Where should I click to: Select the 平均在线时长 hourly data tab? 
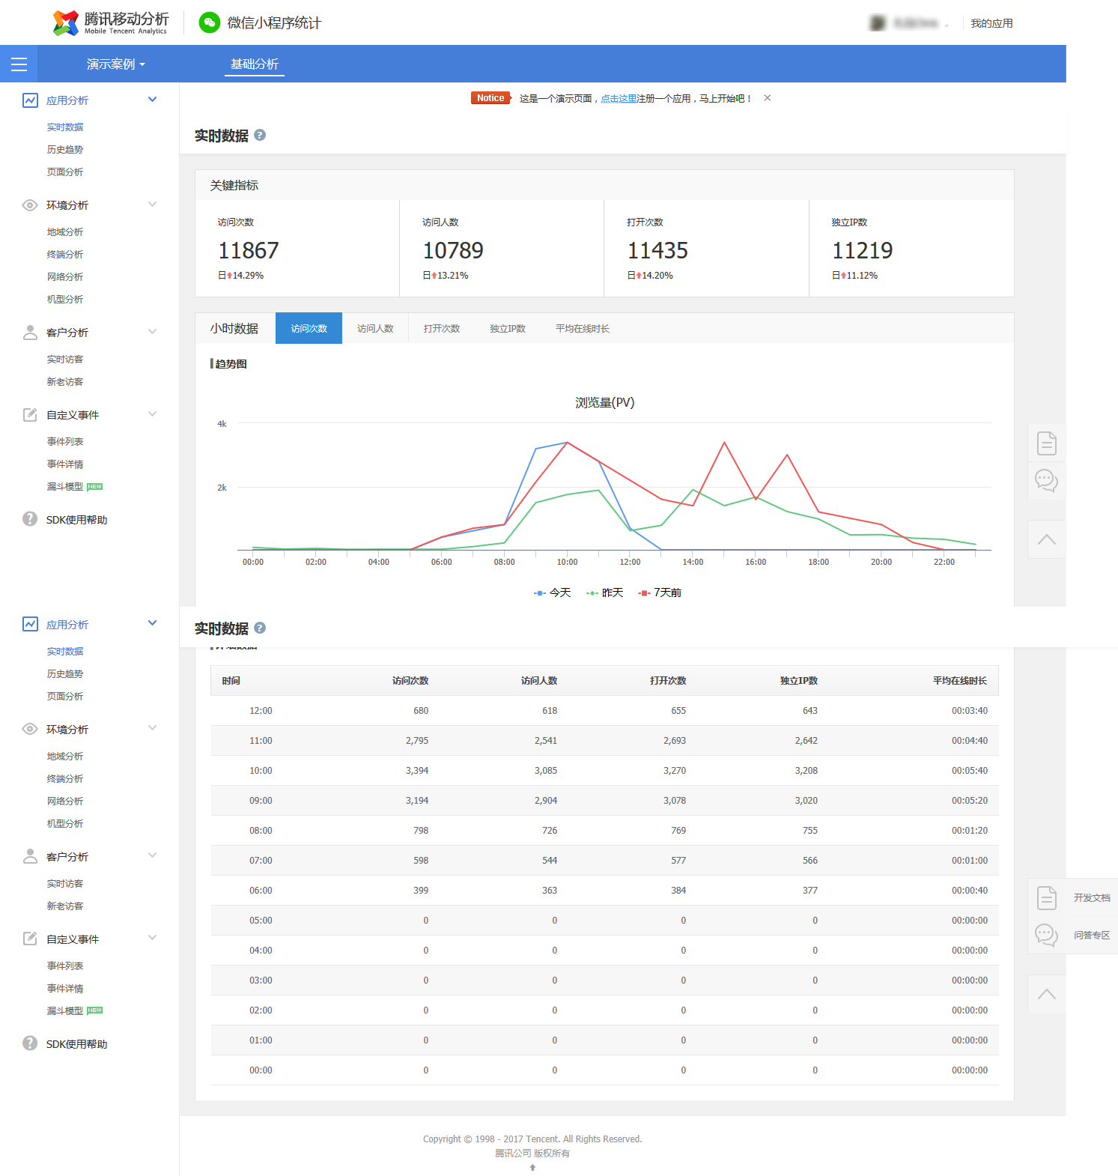583,328
